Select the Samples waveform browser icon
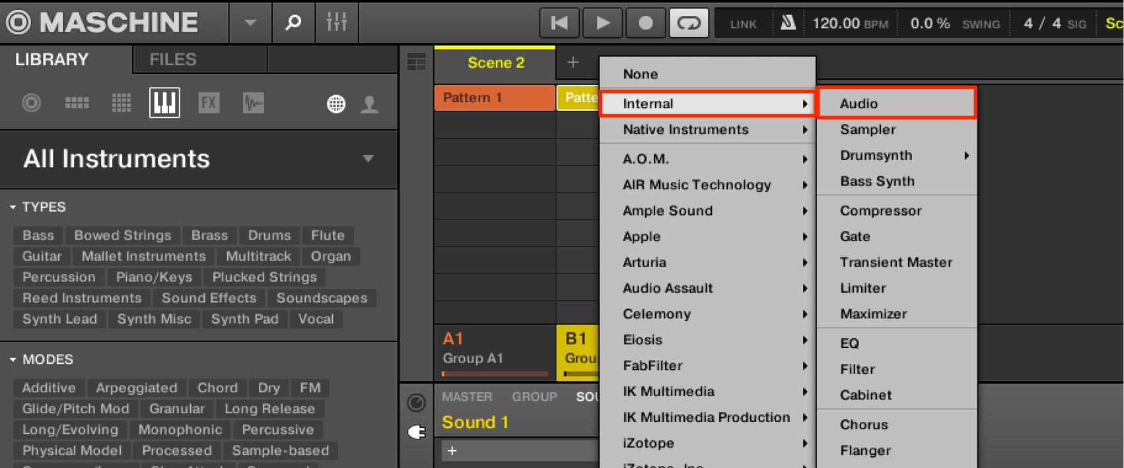 coord(254,103)
